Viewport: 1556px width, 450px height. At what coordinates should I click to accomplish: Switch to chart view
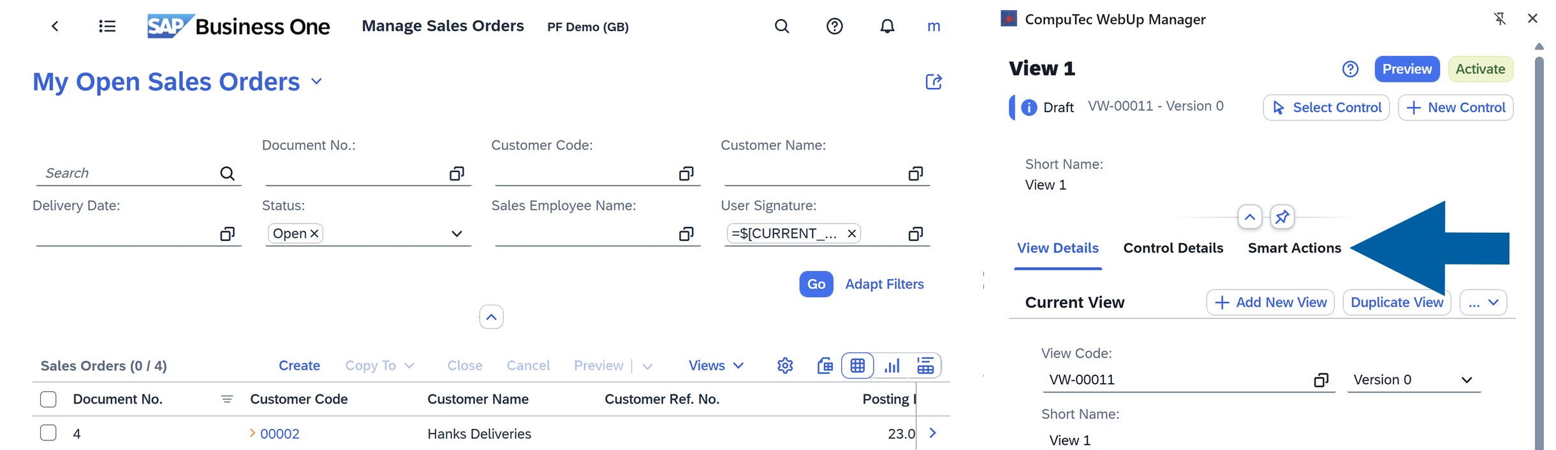(892, 365)
